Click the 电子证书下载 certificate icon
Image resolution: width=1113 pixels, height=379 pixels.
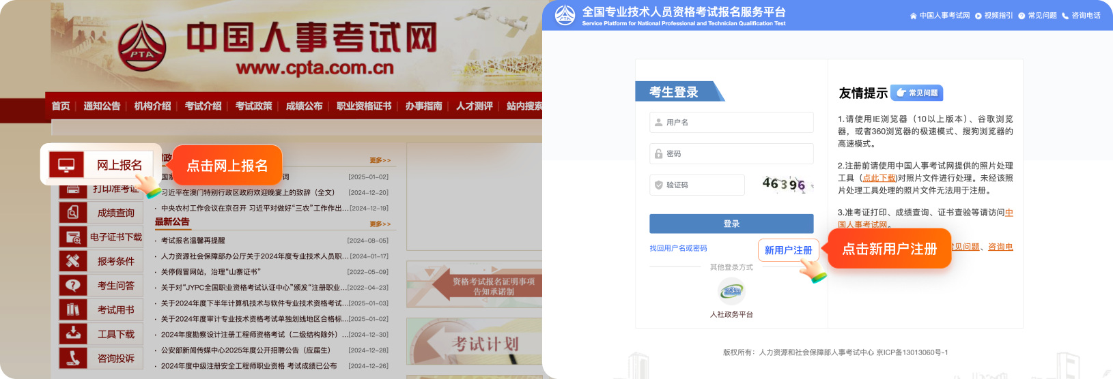[73, 237]
